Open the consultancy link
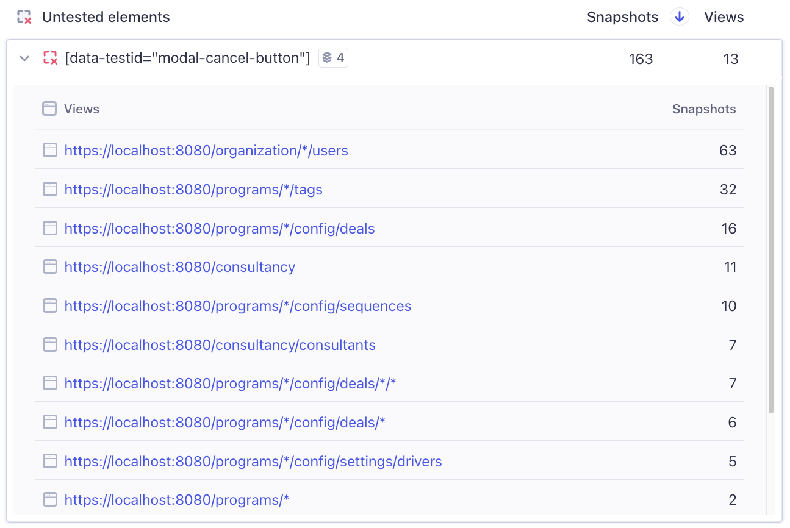The height and width of the screenshot is (528, 790). point(179,266)
